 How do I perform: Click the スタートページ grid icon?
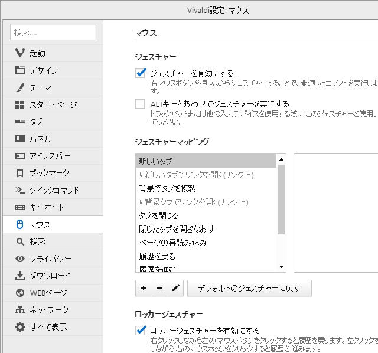tap(19, 104)
